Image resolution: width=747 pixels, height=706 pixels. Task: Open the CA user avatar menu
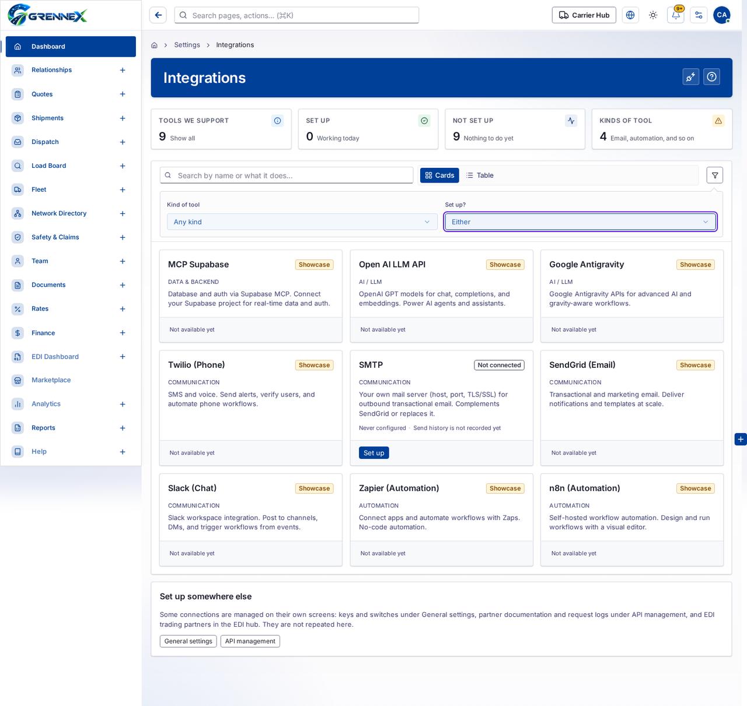[722, 15]
